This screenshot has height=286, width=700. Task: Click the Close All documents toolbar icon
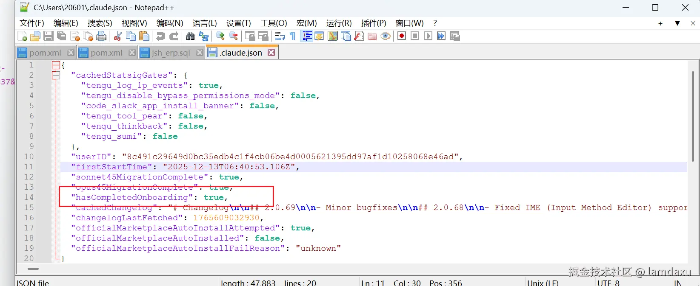[x=89, y=36]
